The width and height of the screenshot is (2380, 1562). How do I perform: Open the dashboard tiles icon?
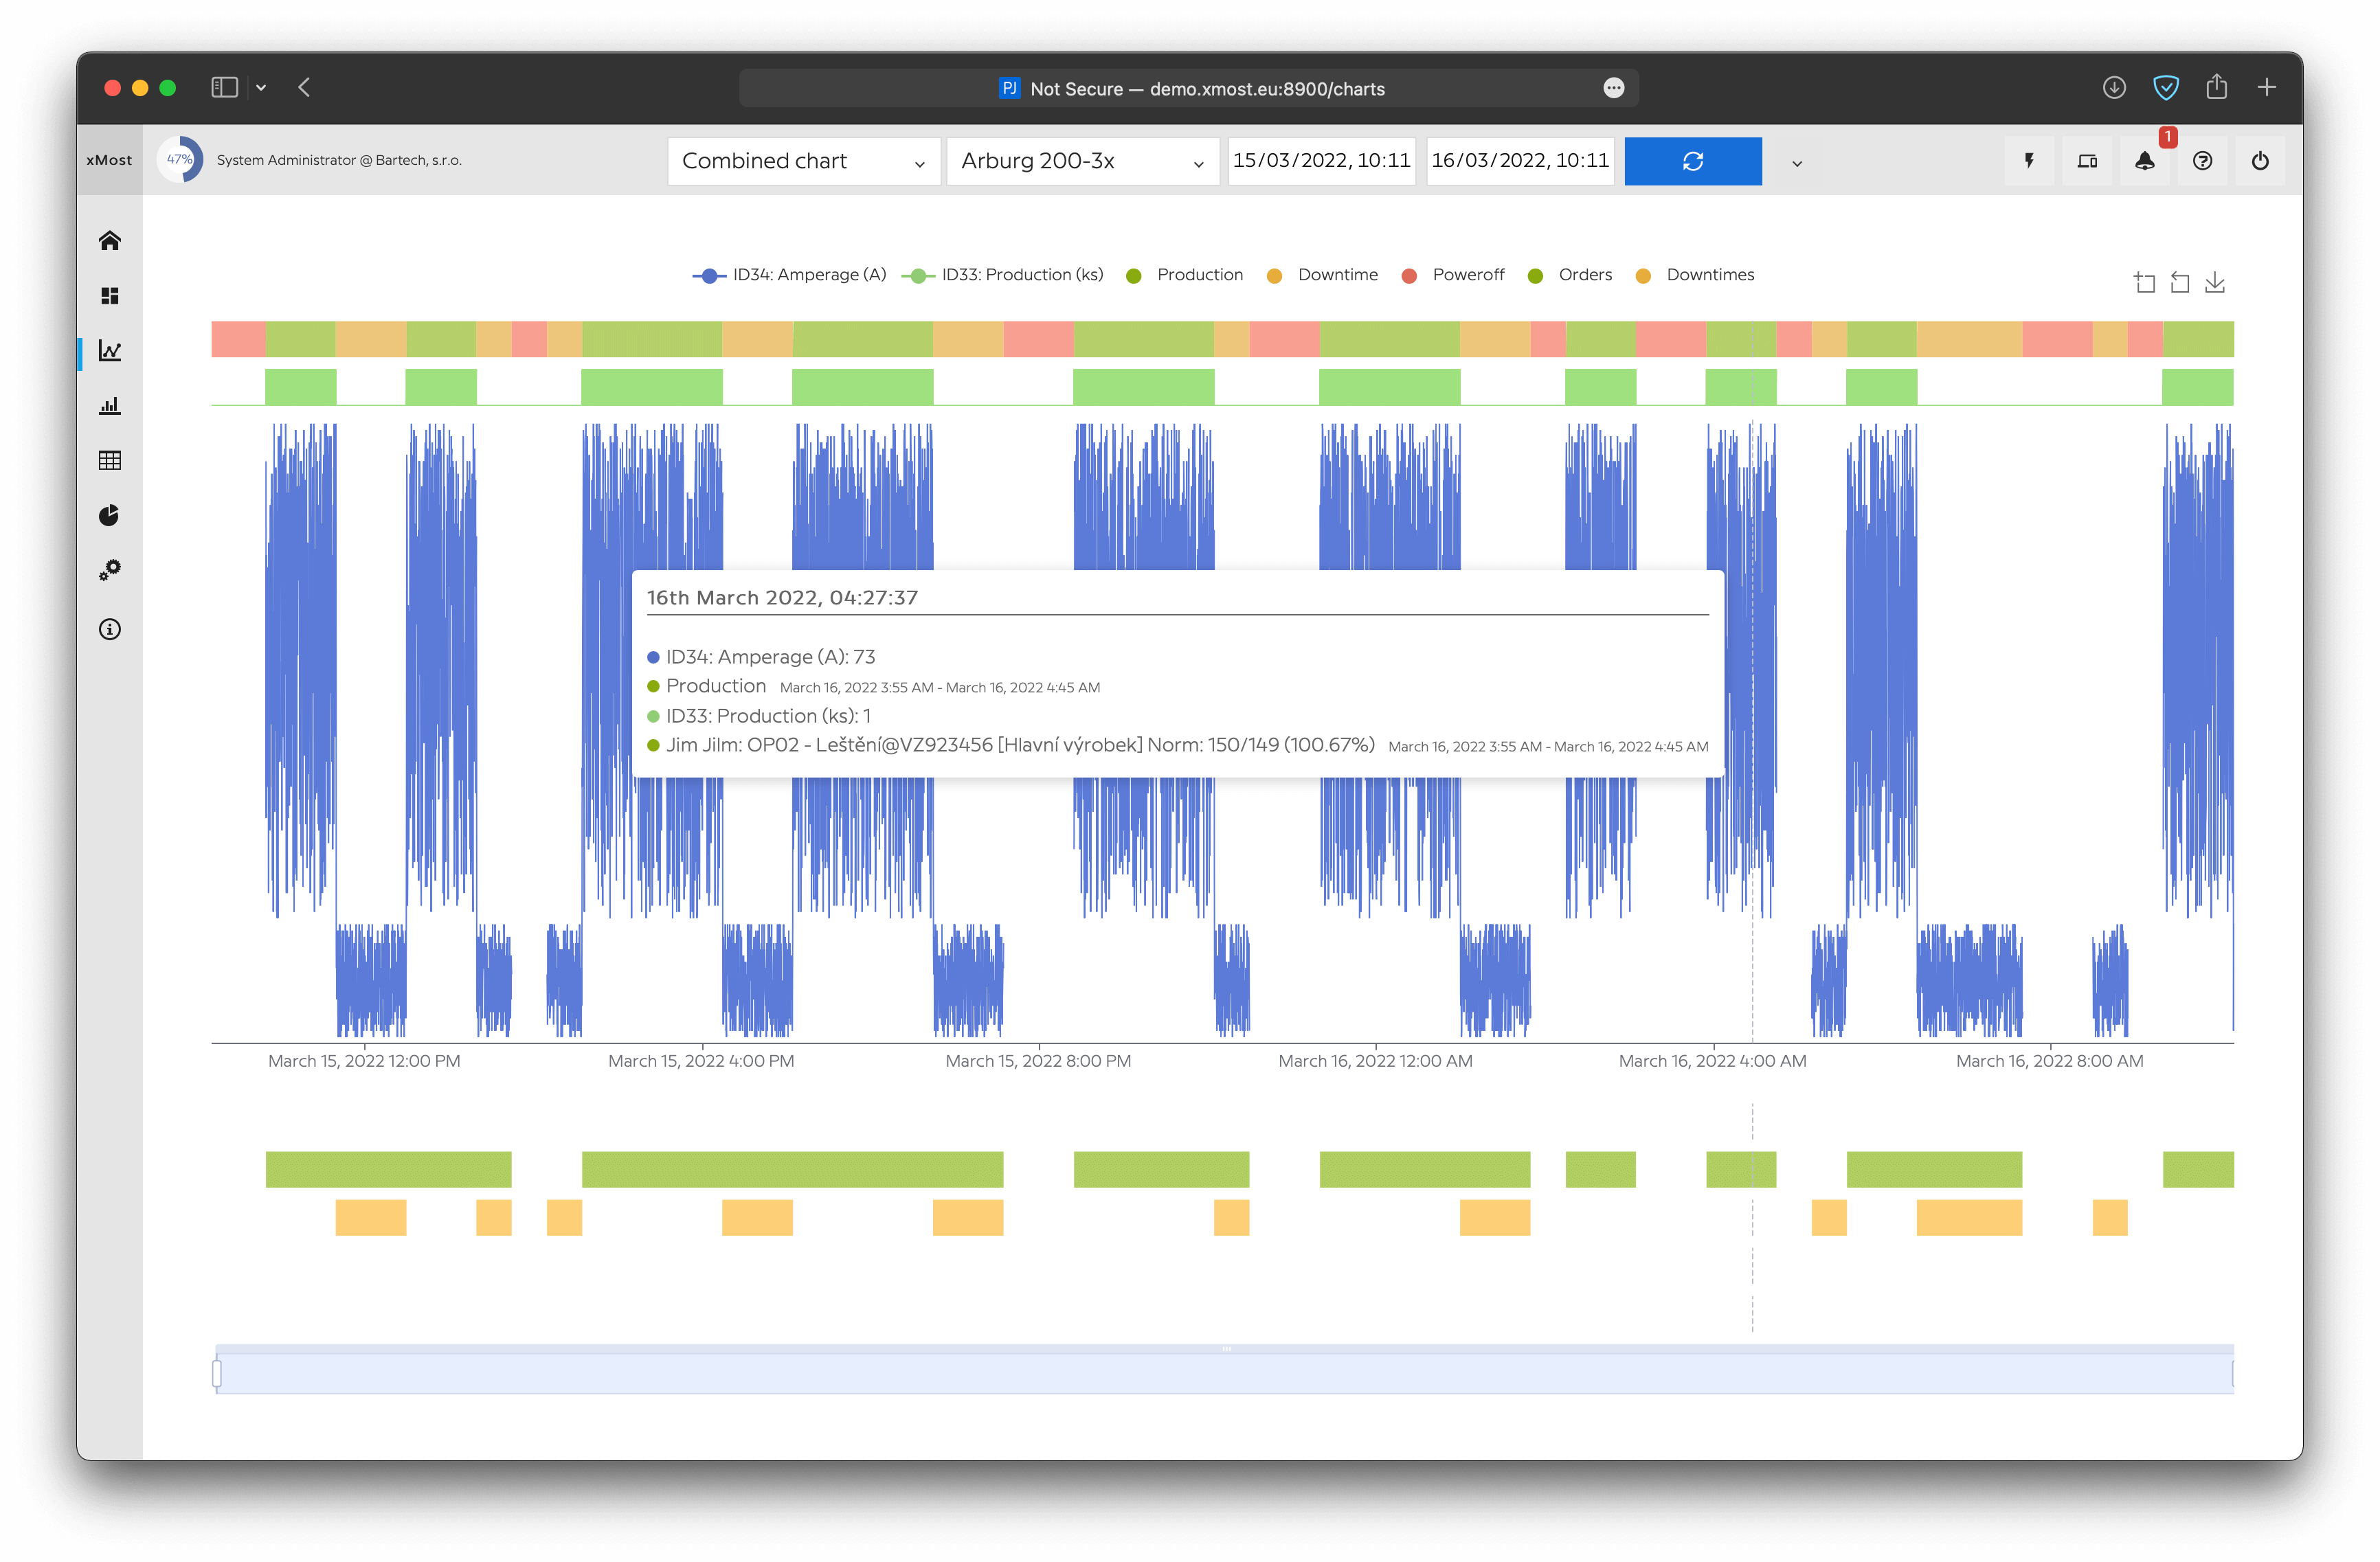pos(110,296)
